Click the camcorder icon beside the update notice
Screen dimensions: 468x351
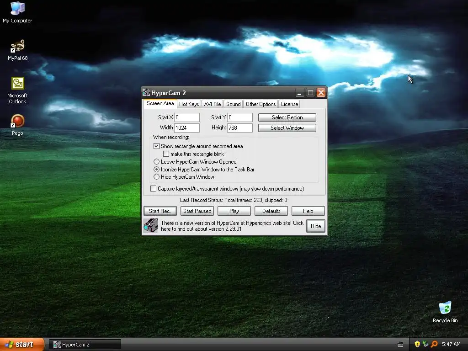click(x=151, y=226)
